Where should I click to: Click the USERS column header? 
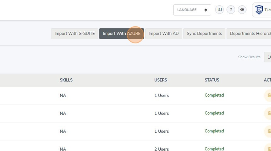coord(161,80)
